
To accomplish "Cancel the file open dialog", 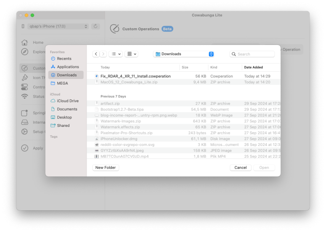I will tap(240, 168).
